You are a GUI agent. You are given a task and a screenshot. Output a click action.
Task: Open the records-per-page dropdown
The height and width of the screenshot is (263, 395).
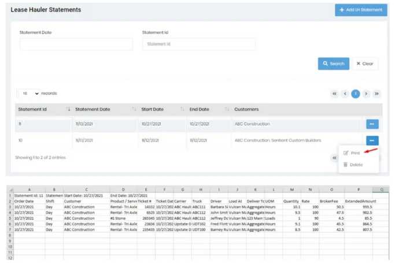coord(29,94)
